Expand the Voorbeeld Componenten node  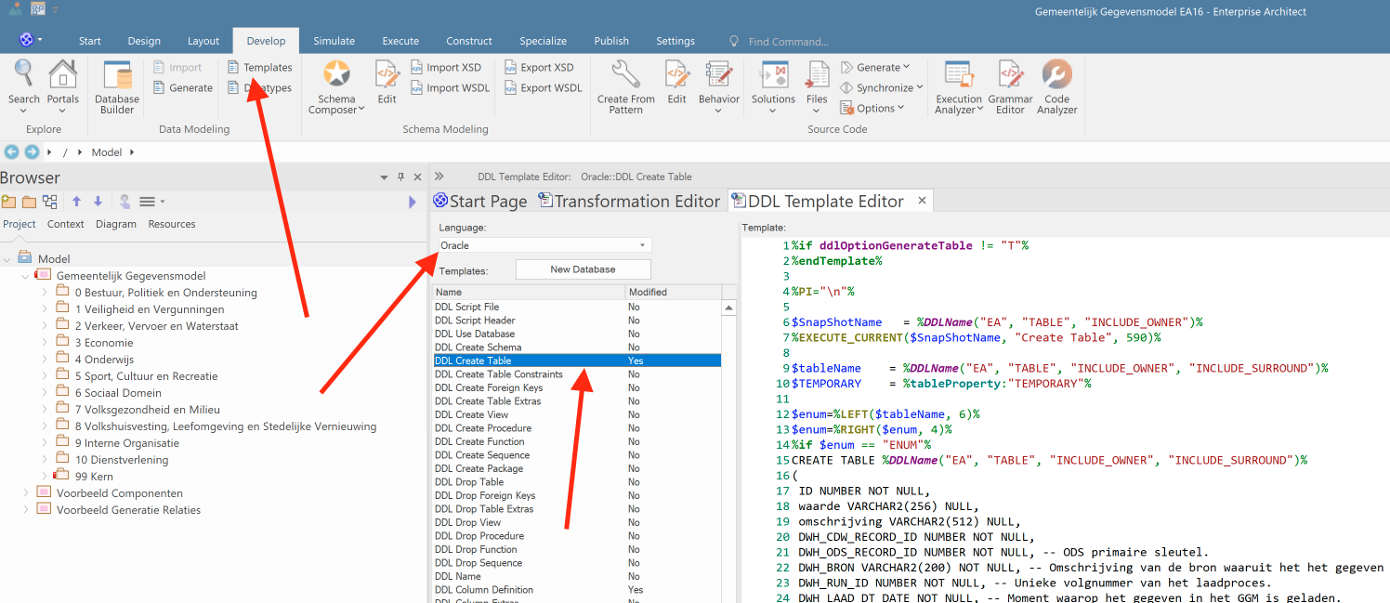[26, 493]
